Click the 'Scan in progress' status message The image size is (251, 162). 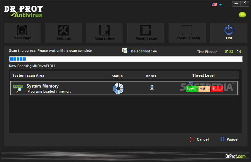pos(50,50)
